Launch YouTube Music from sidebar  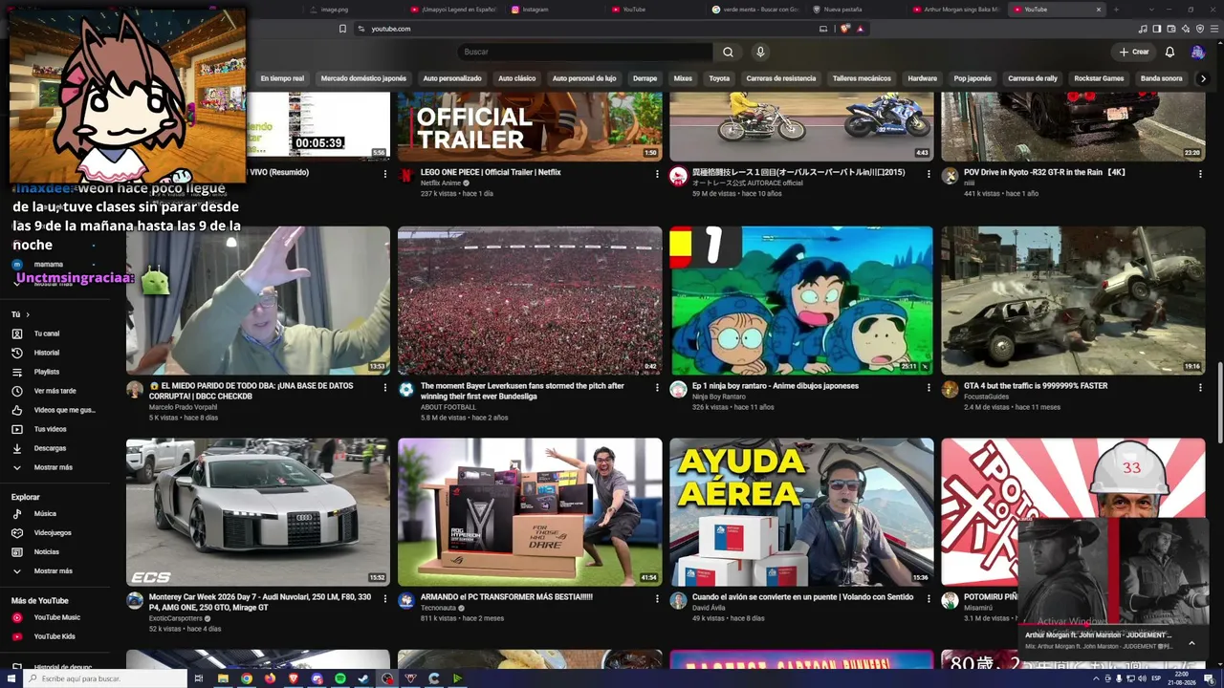(x=57, y=617)
